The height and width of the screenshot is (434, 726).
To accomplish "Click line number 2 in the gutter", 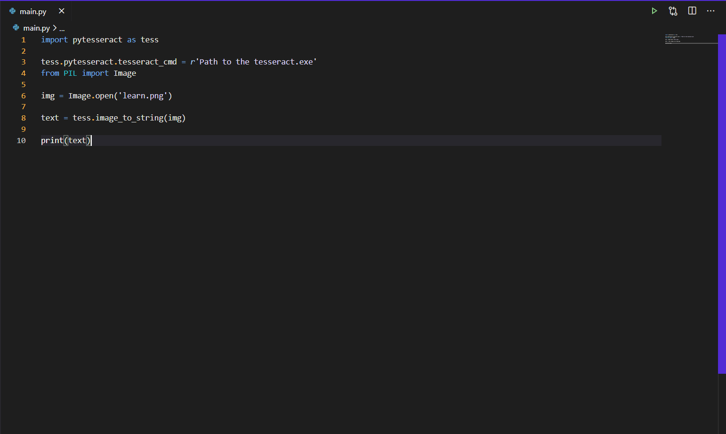I will 24,51.
